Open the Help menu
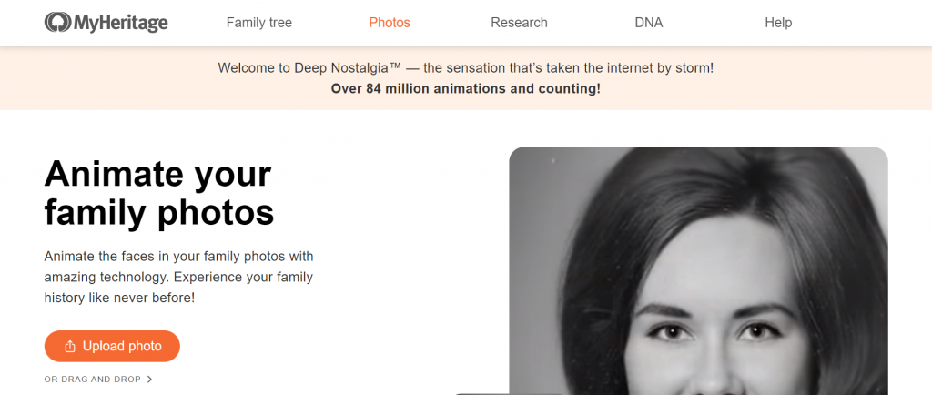The width and height of the screenshot is (932, 395). tap(778, 23)
